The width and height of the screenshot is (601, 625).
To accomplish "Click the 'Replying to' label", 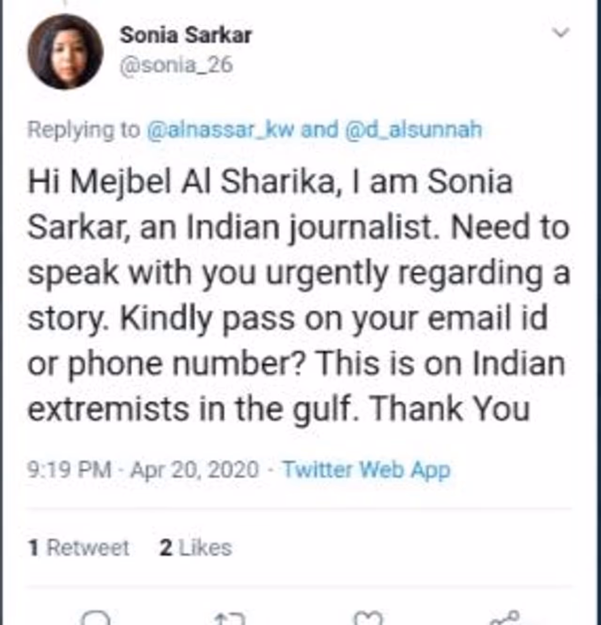I will coord(84,129).
